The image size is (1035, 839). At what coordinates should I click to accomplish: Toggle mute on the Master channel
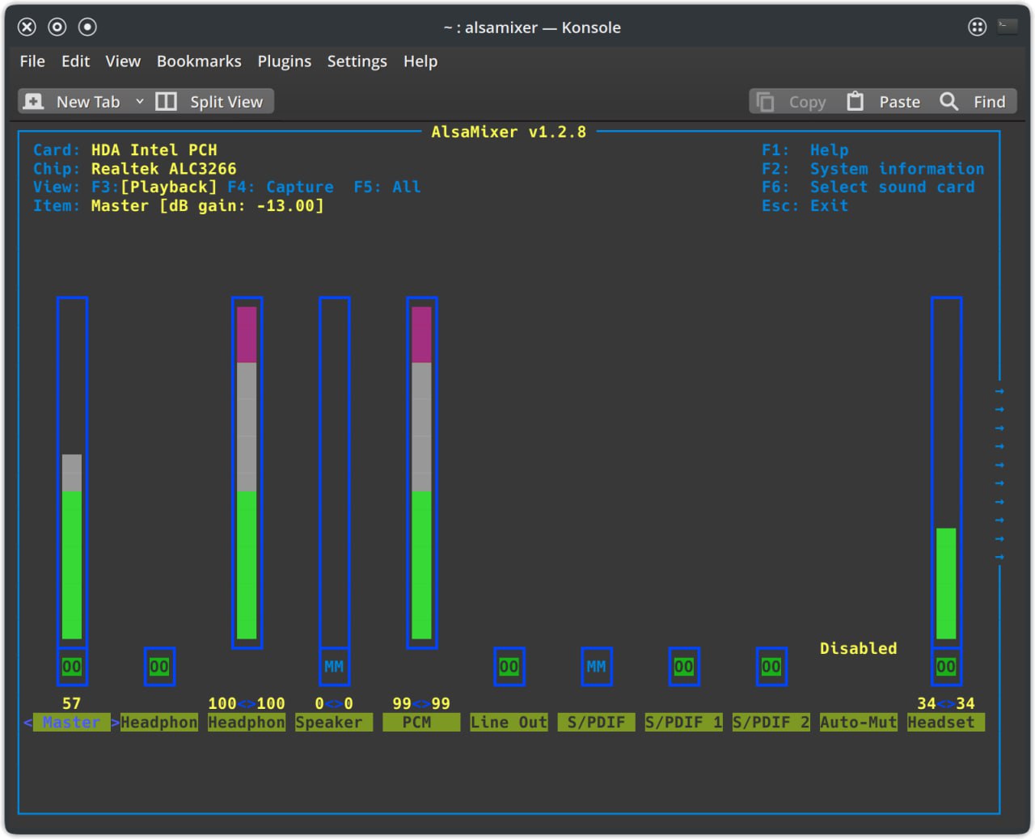pyautogui.click(x=72, y=667)
